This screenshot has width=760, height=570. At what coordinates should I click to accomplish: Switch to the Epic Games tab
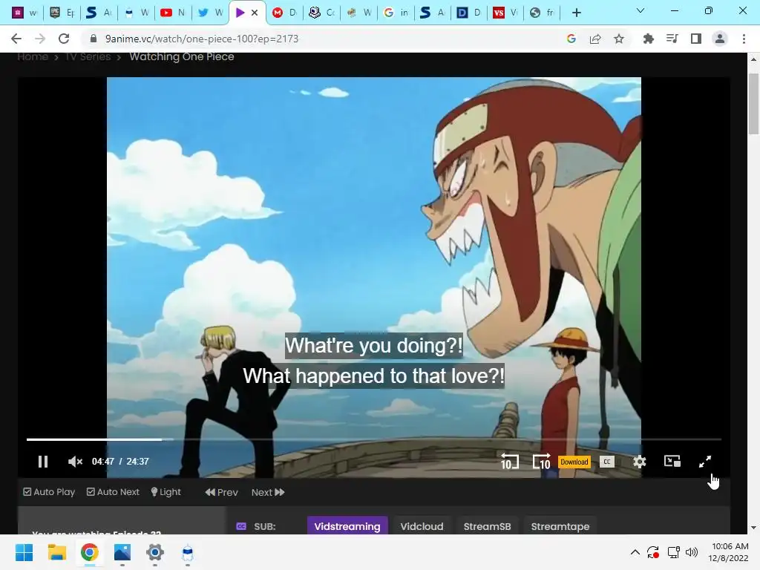point(62,13)
